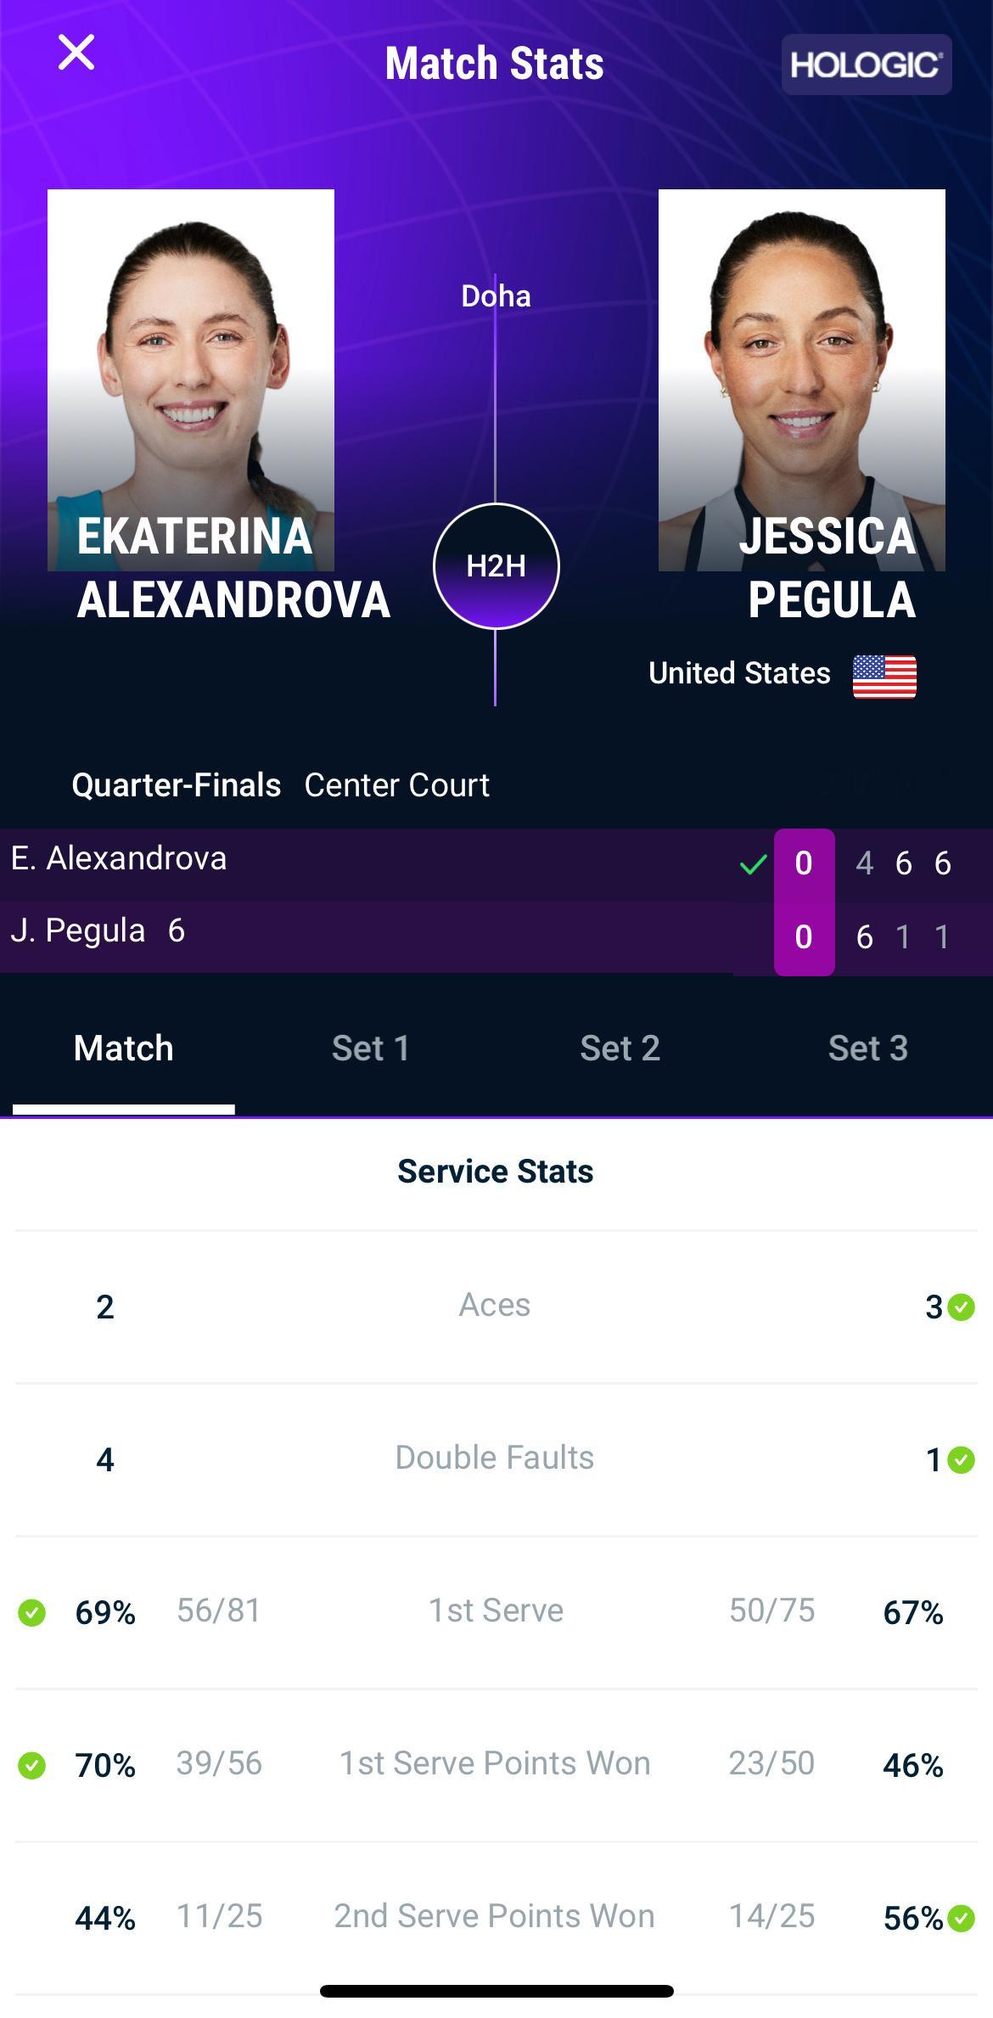This screenshot has height=2018, width=993.
Task: Open Jessica Pegula's player photo
Action: click(x=802, y=379)
